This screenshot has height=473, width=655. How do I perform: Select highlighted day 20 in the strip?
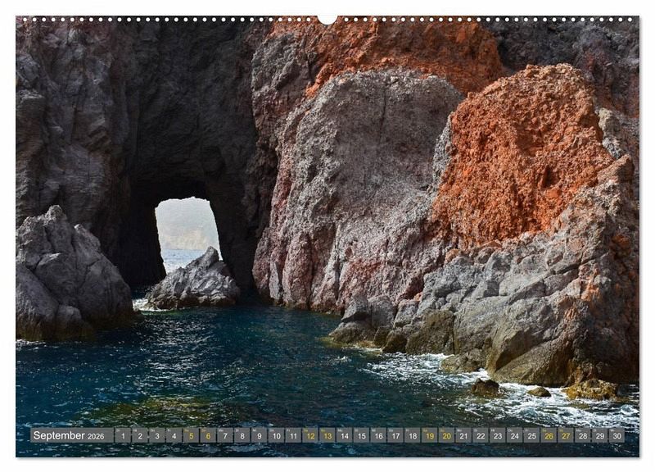[446, 435]
